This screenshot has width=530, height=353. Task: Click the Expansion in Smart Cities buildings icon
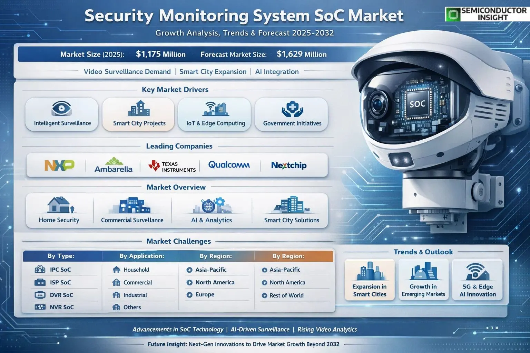(x=370, y=272)
